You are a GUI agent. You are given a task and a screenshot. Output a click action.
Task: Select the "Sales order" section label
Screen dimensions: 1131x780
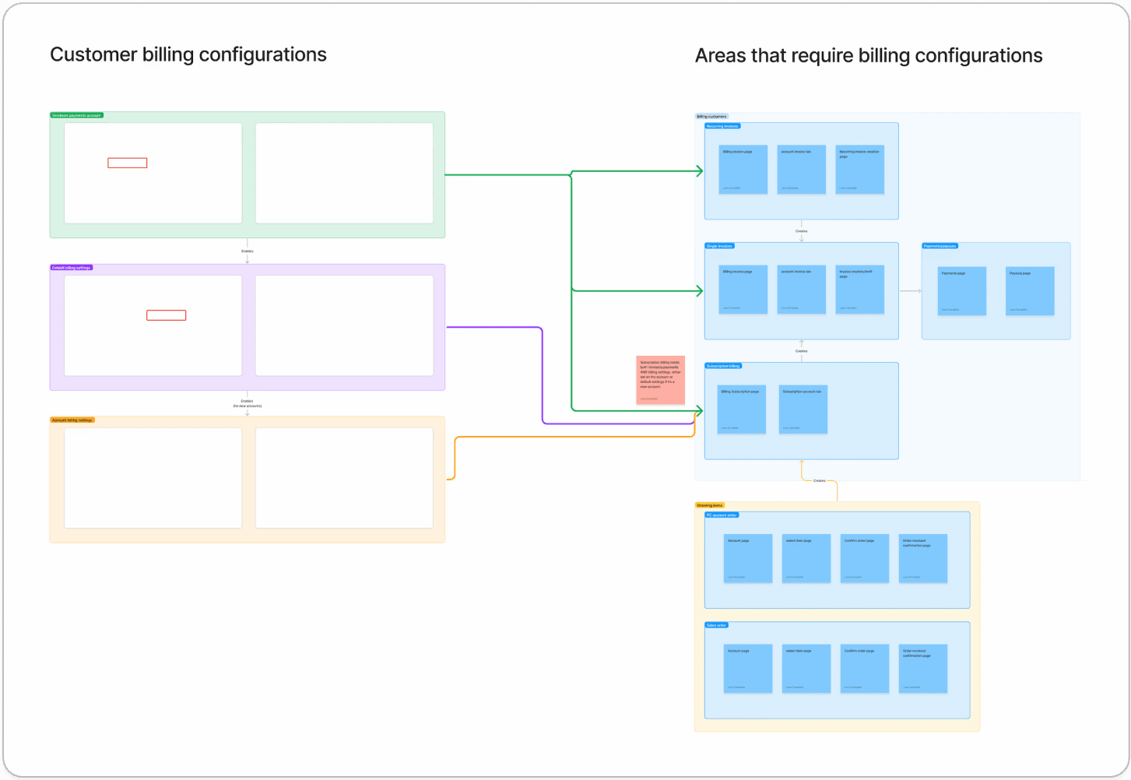716,625
